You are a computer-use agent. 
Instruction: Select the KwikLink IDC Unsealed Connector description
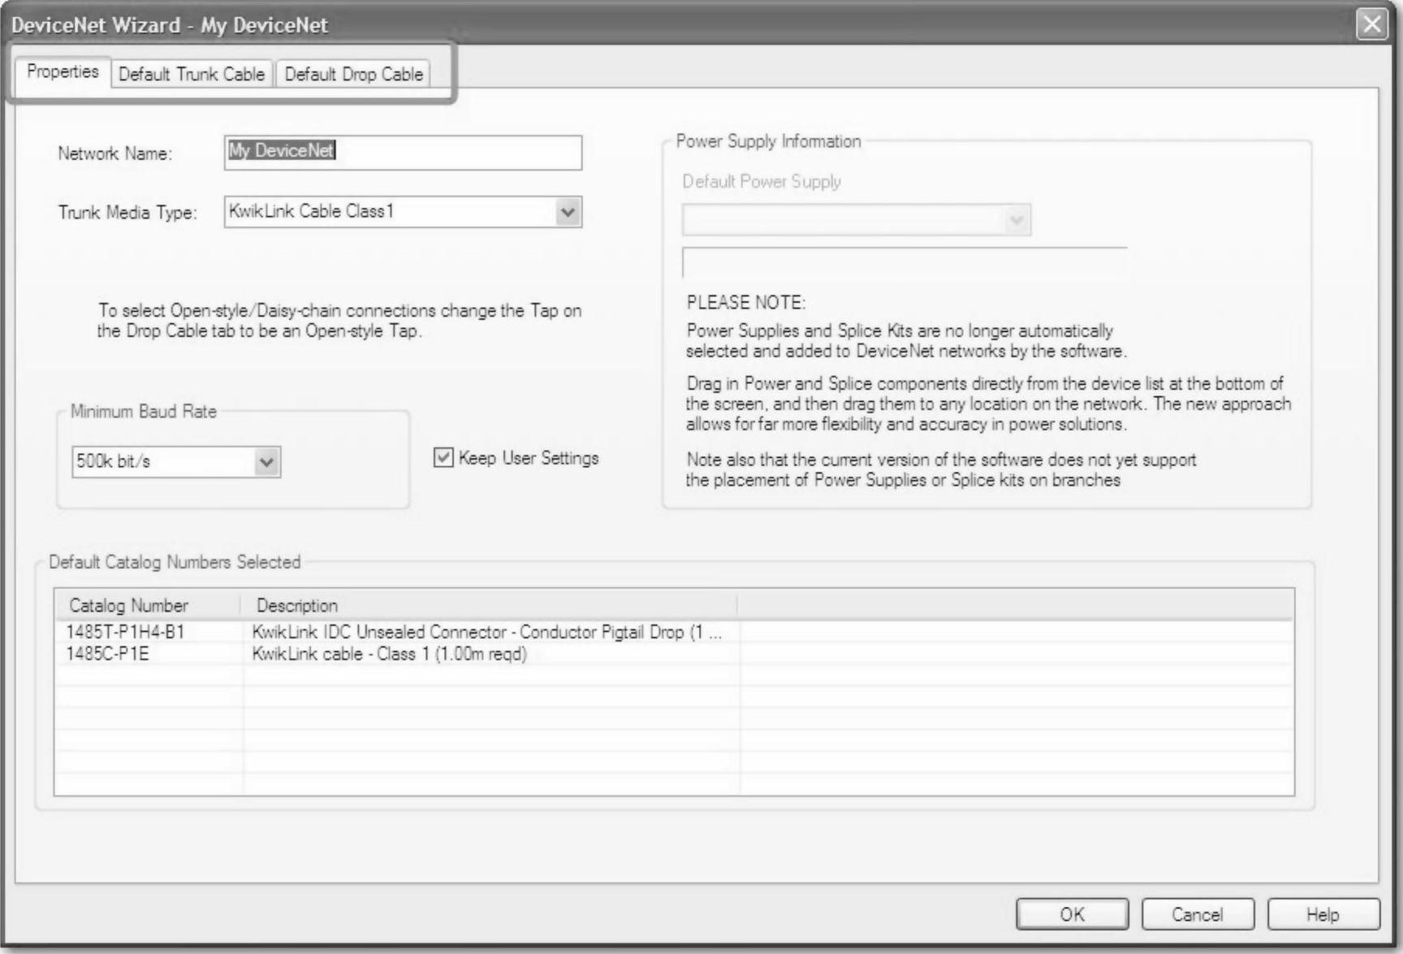tap(486, 632)
